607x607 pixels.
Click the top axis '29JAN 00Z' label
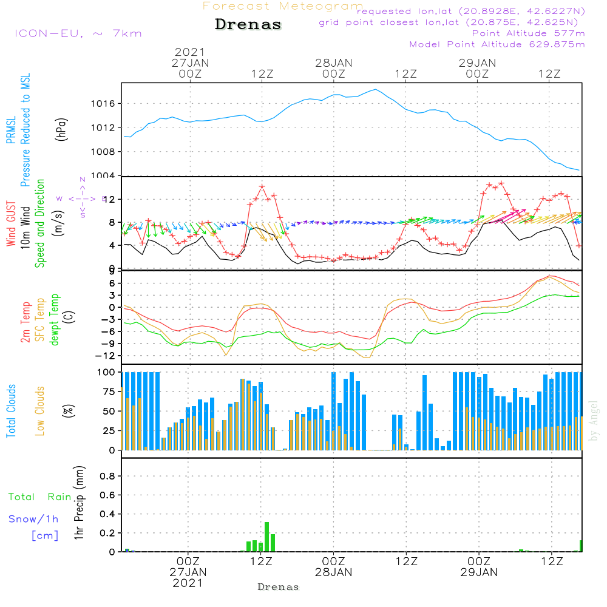pyautogui.click(x=477, y=68)
